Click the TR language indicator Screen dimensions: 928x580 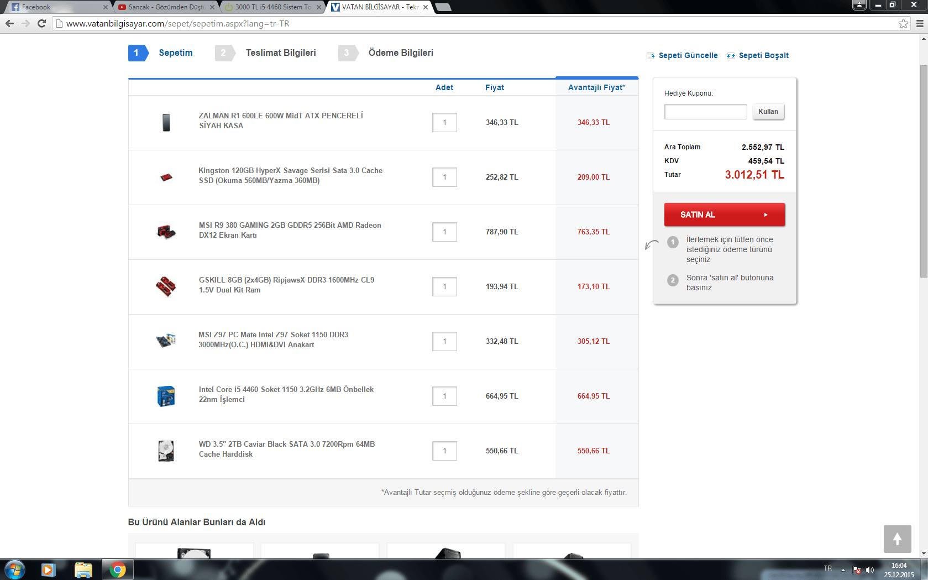827,568
